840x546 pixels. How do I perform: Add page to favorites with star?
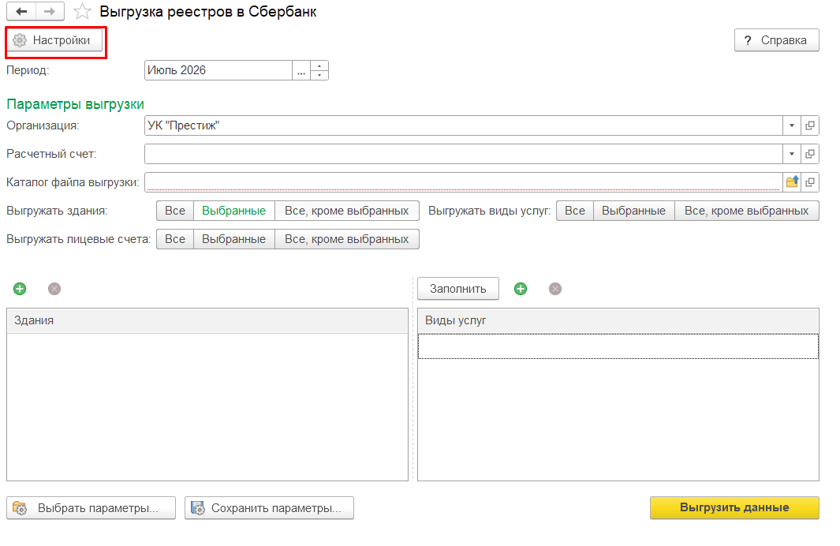tap(82, 11)
